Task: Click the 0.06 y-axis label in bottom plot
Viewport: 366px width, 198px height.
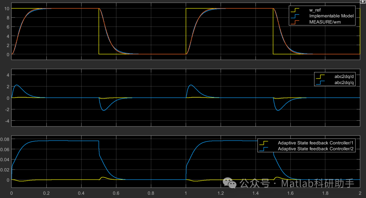Action: [x=5, y=150]
